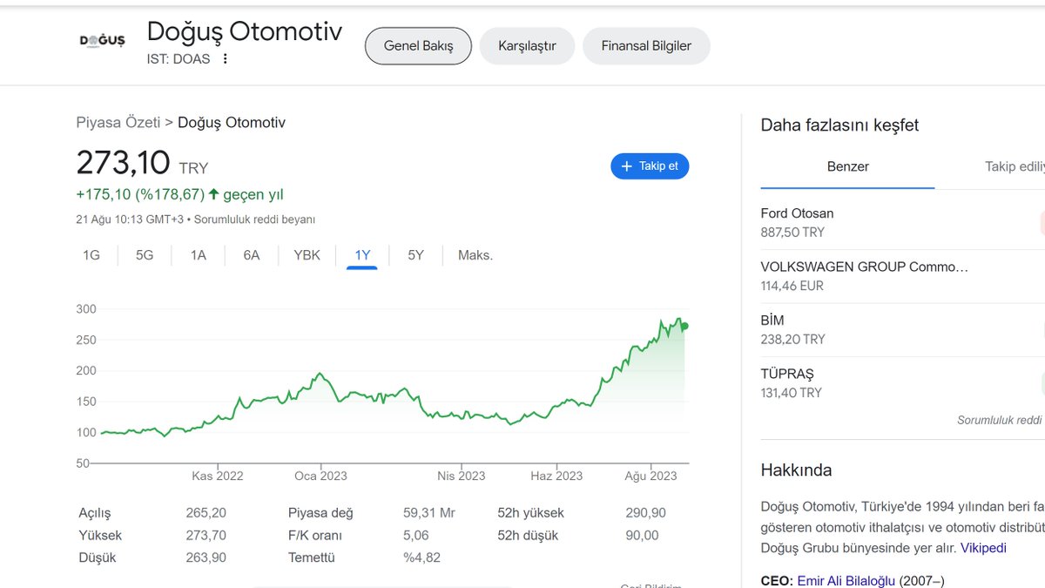
Task: Open TÜPRAŞ stock entry
Action: pos(902,383)
